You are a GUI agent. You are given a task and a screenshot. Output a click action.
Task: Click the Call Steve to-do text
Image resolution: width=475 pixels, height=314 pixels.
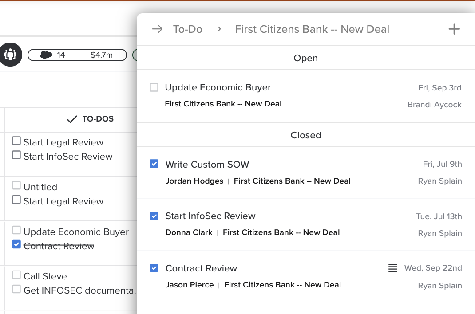45,276
